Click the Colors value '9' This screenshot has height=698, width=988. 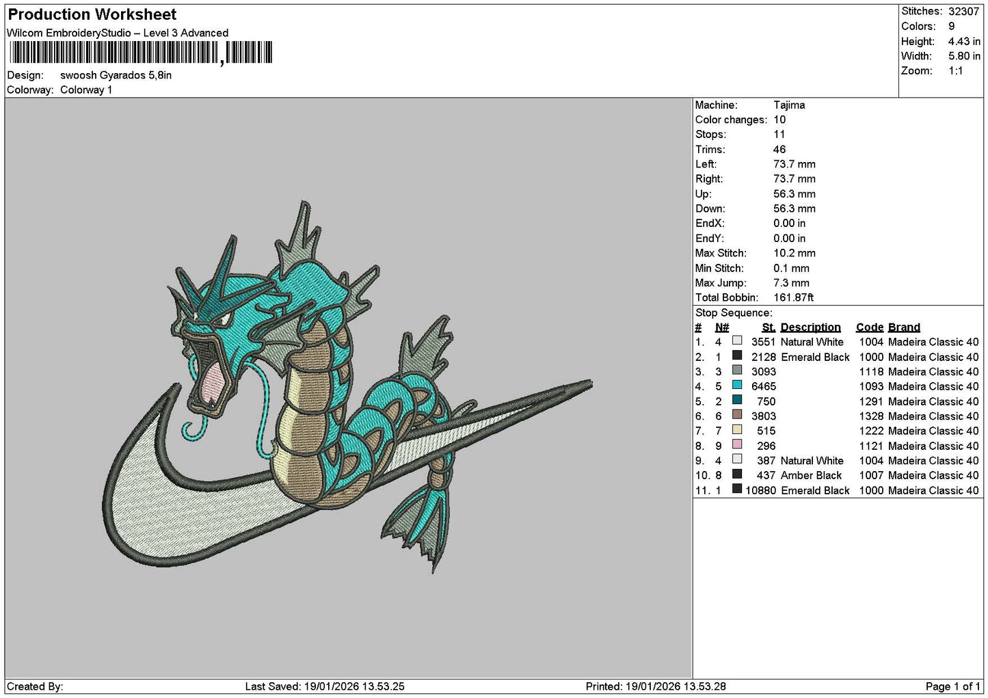[x=952, y=26]
